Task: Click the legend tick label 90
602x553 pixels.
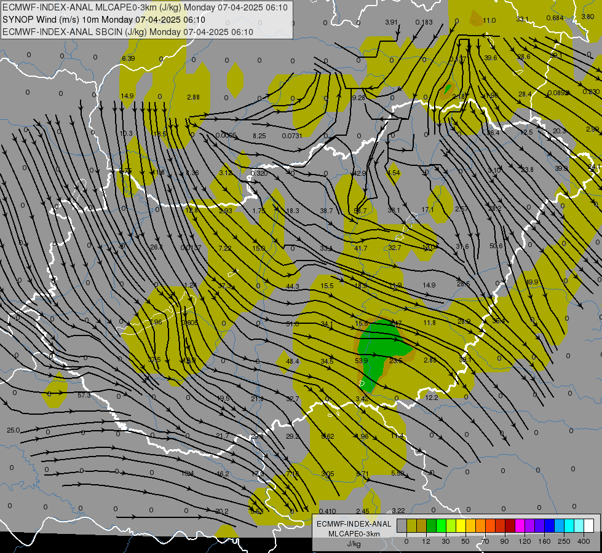Action: coord(504,541)
